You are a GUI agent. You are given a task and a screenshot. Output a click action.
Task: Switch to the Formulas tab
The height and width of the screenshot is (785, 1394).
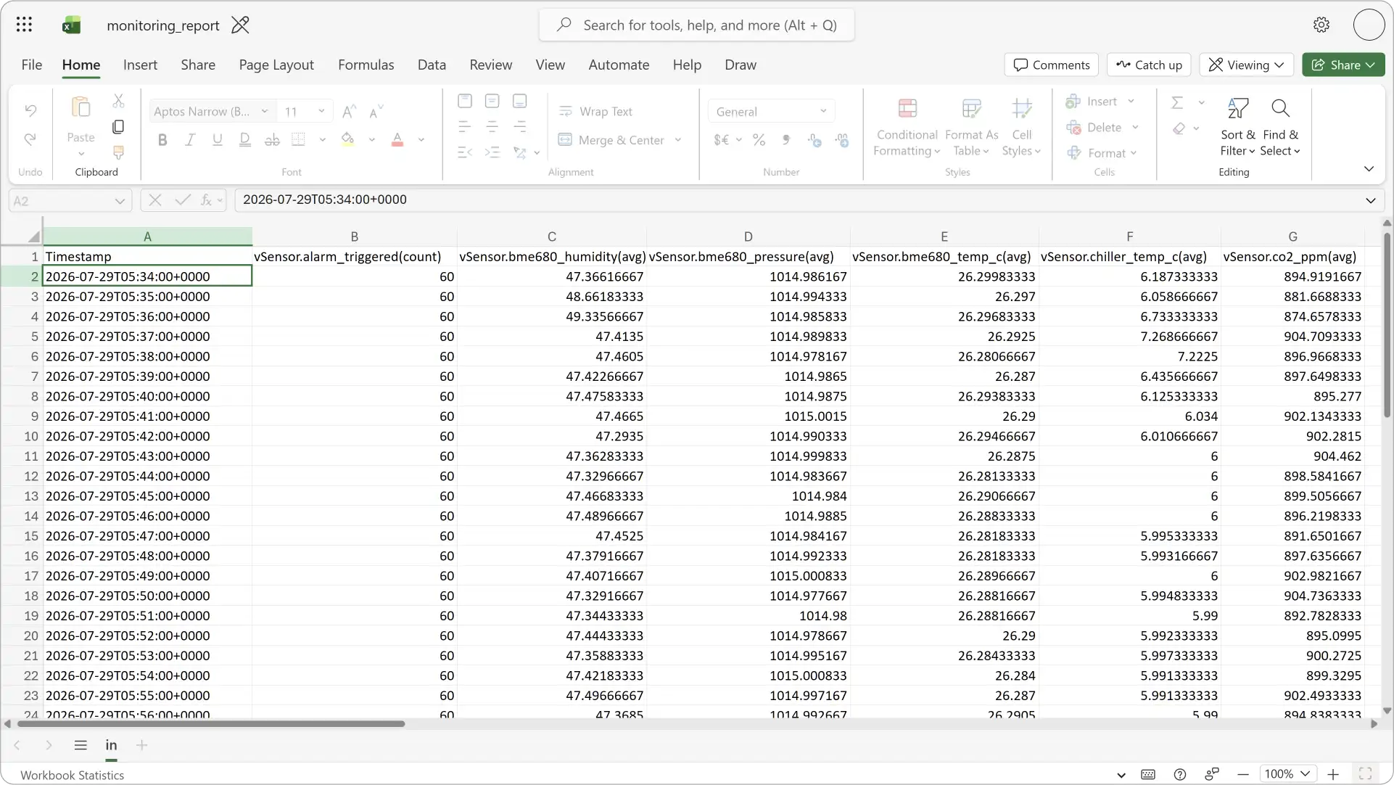point(366,65)
